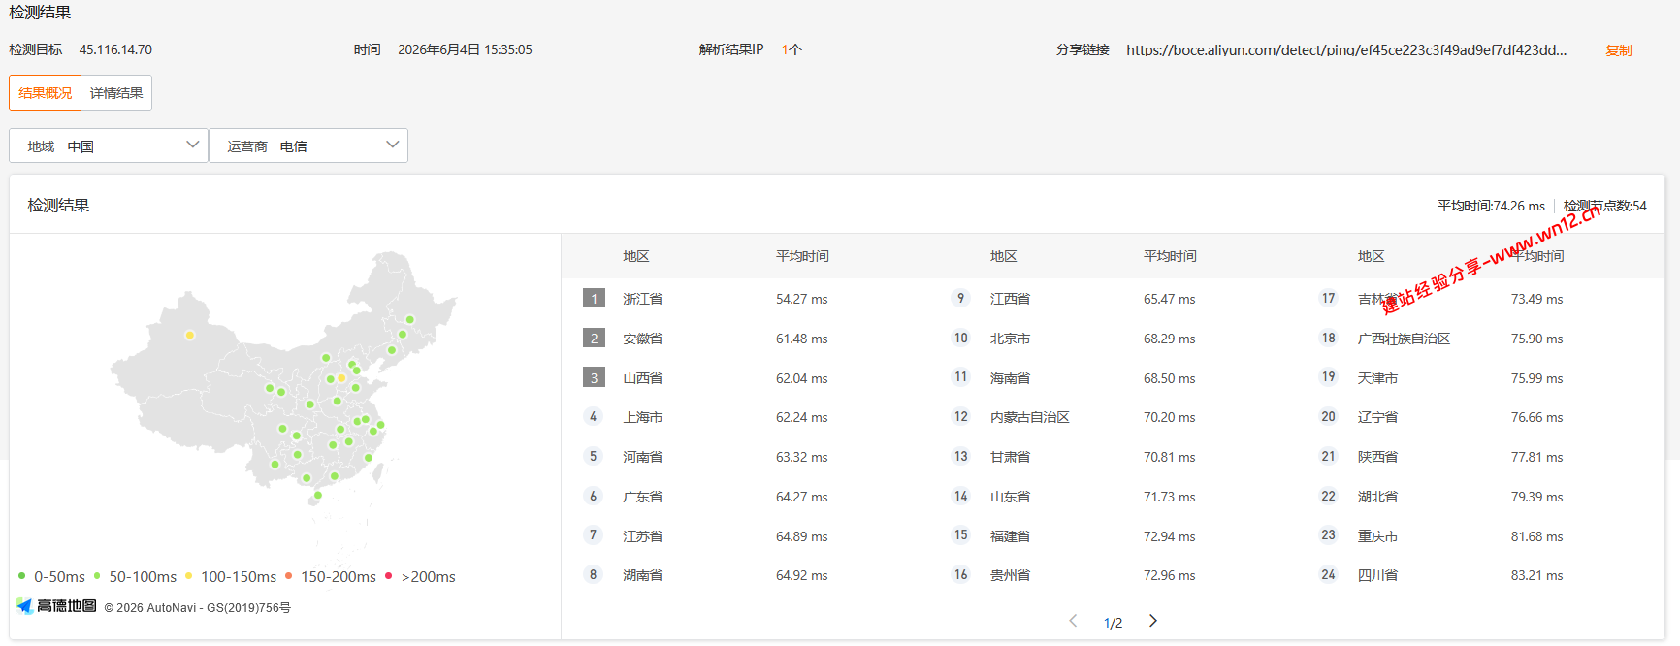Click the 83.21 ms value
This screenshot has height=646, width=1680.
click(1536, 575)
